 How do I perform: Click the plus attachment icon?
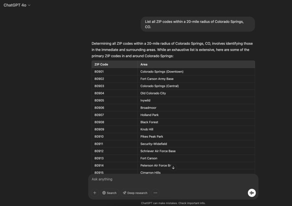coord(95,193)
